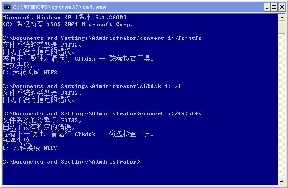
Task: Click the first convert i:/fs:ntfs command line
Action: click(102, 38)
